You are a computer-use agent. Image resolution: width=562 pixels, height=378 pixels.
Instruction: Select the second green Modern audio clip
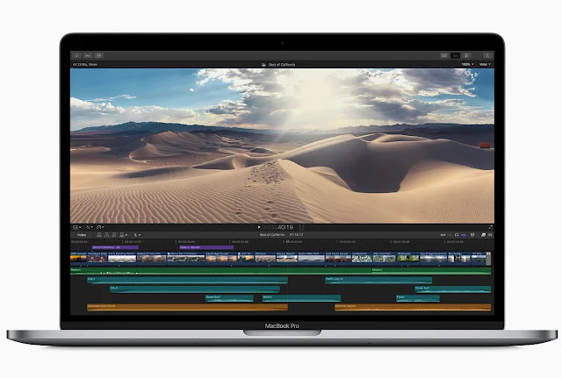tap(431, 271)
